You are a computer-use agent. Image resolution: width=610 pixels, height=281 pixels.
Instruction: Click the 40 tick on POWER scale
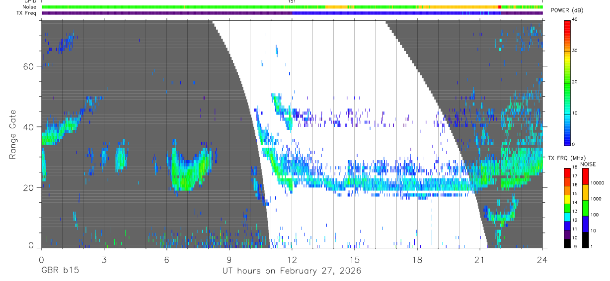tap(575, 20)
